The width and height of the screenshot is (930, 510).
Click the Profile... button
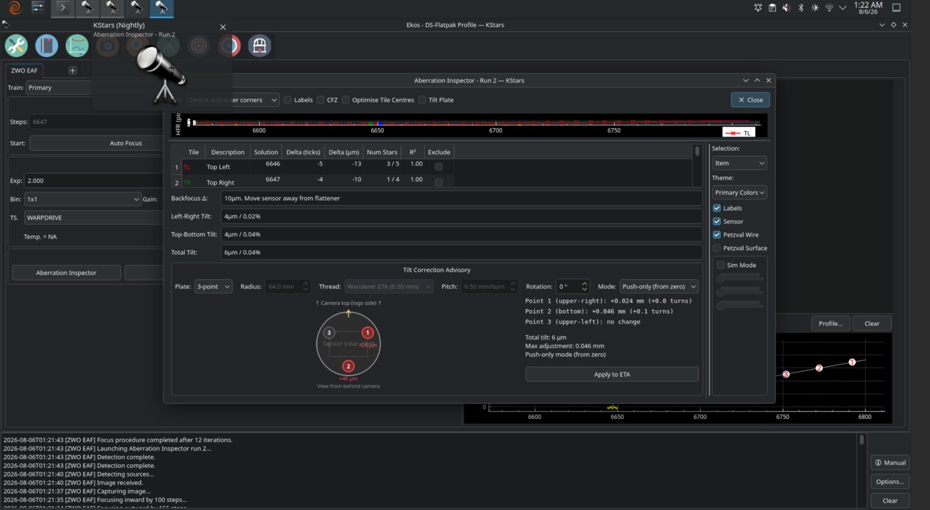[x=830, y=323]
